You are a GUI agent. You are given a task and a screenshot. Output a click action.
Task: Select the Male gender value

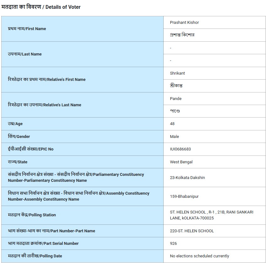(174, 137)
